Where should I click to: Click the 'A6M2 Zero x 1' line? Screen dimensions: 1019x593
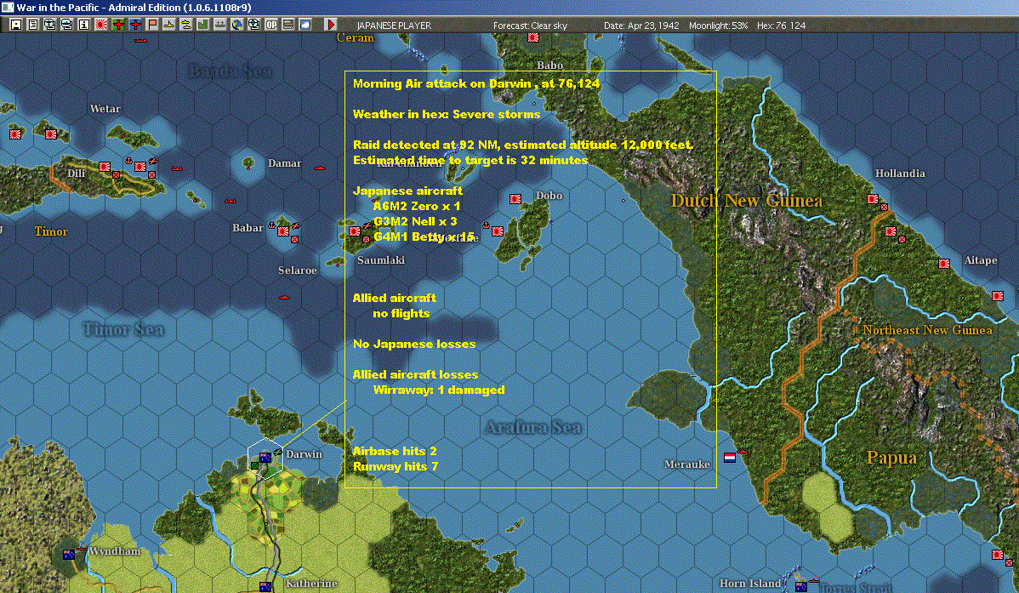(417, 206)
